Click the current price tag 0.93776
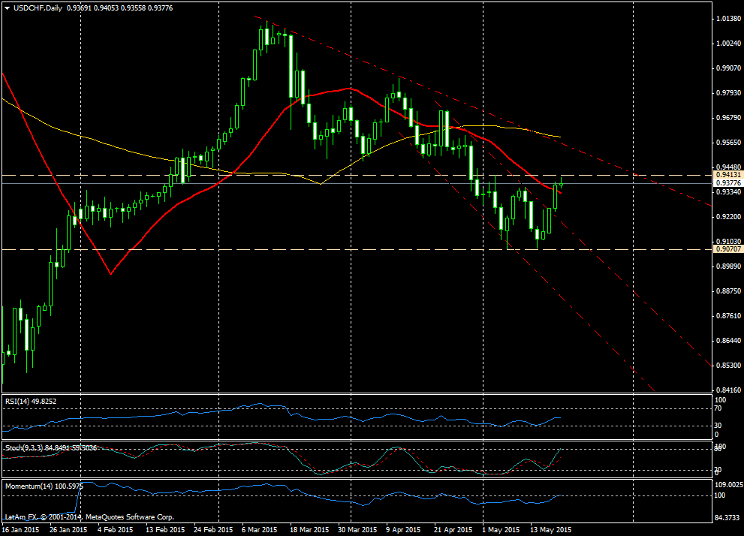 pyautogui.click(x=727, y=183)
